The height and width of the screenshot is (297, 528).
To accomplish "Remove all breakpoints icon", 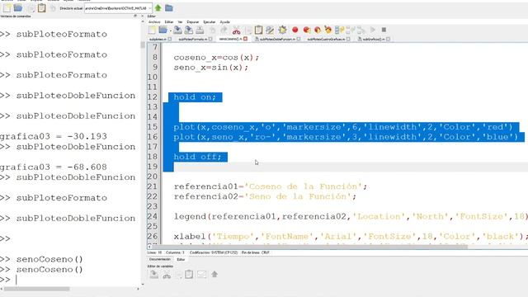I will (328, 30).
